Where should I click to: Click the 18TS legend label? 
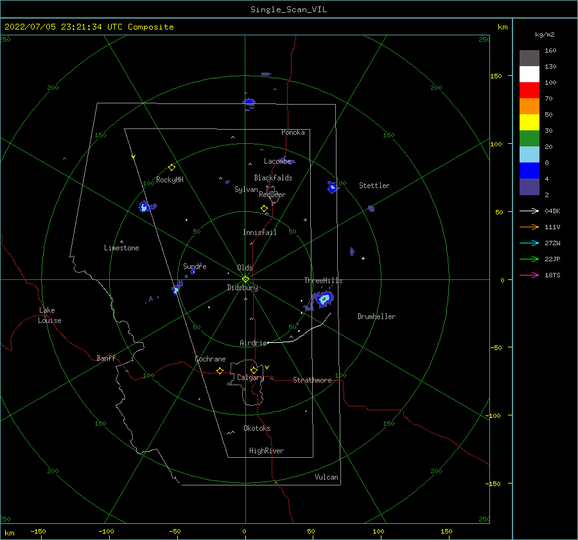pyautogui.click(x=552, y=275)
